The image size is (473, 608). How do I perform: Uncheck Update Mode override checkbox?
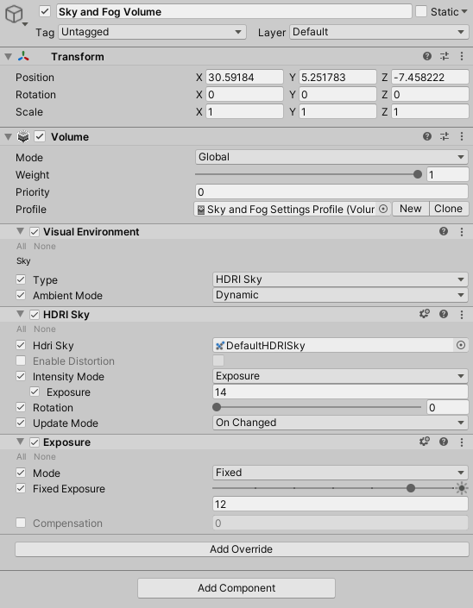[21, 423]
